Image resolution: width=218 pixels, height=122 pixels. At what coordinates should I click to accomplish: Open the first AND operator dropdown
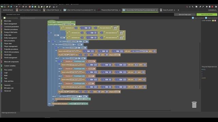pyautogui.click(x=57, y=35)
